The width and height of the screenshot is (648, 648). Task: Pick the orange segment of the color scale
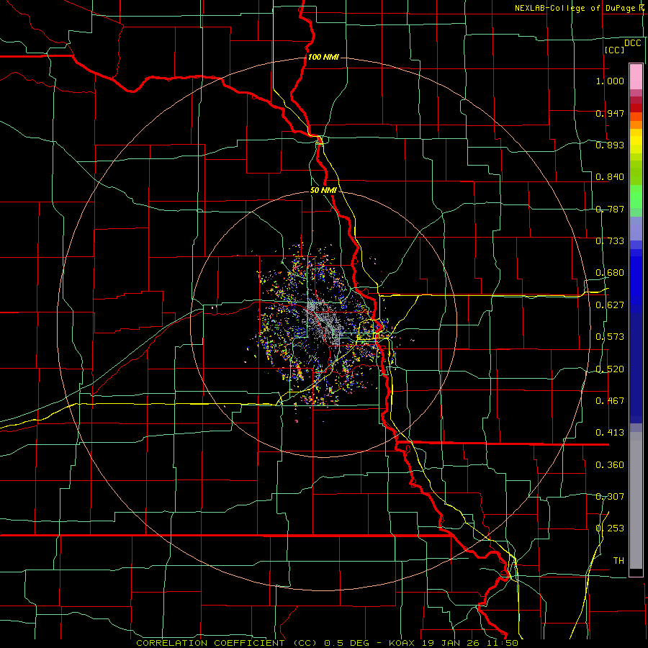[x=636, y=121]
